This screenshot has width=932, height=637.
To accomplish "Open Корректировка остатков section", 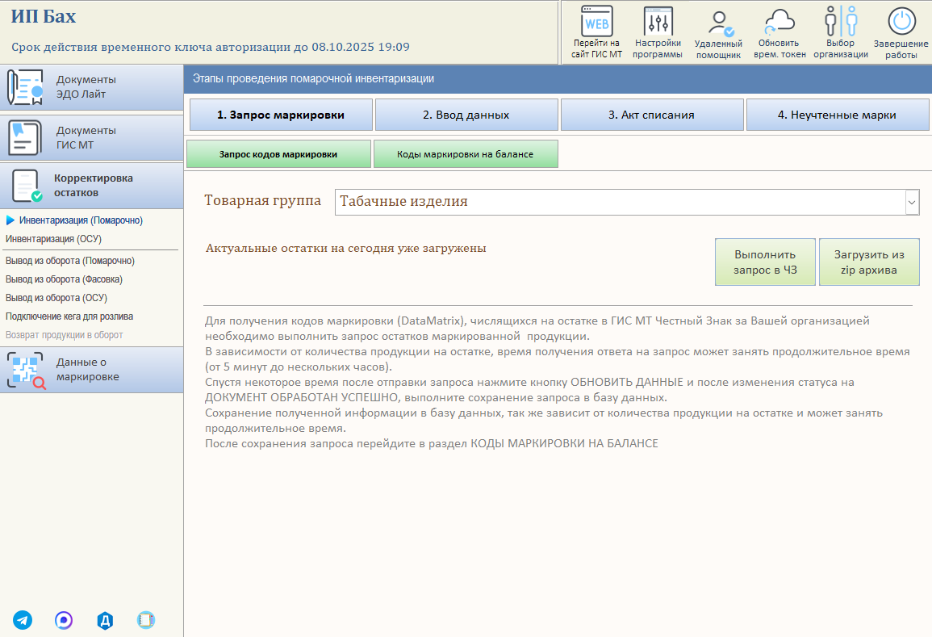I will point(91,186).
